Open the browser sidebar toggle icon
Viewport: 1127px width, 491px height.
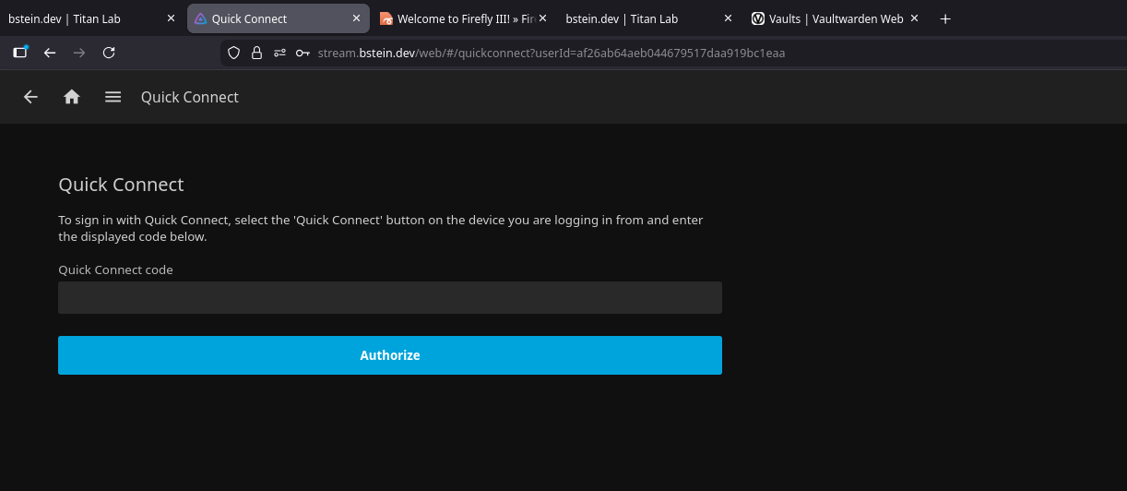pos(20,53)
